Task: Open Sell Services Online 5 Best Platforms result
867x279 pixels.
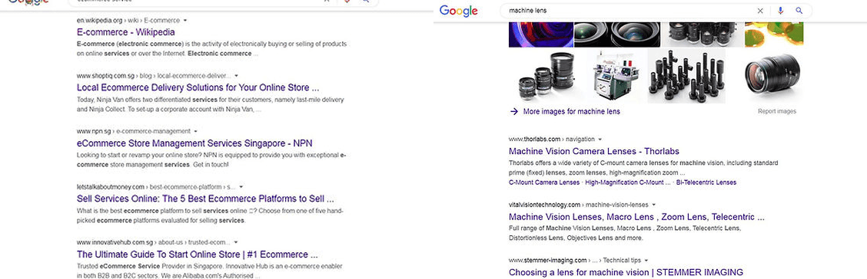Action: [205, 199]
